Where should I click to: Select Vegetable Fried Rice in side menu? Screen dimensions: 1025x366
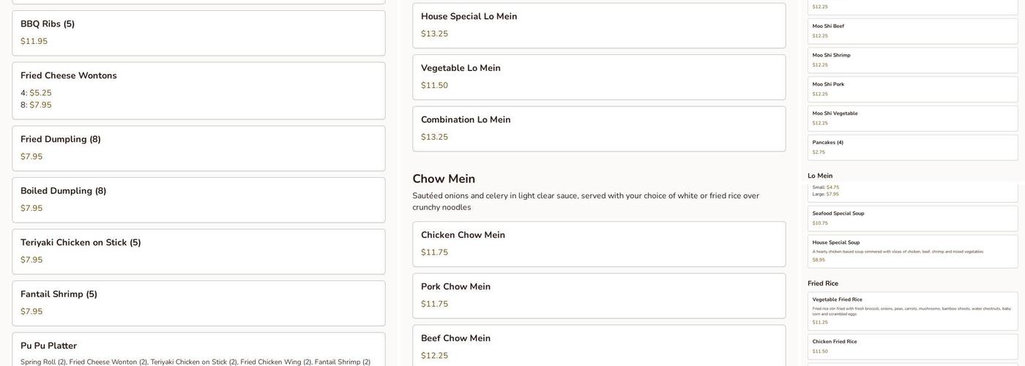point(912,311)
